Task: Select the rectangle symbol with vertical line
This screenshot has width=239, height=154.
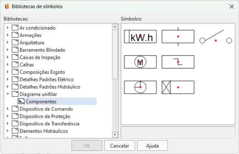Action: click(178, 36)
